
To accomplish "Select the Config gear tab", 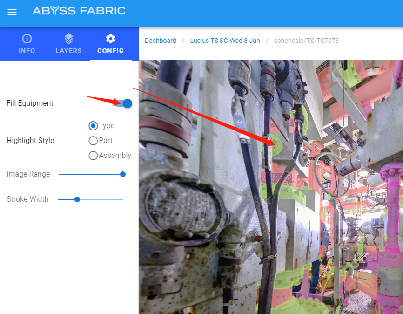I will coord(110,44).
